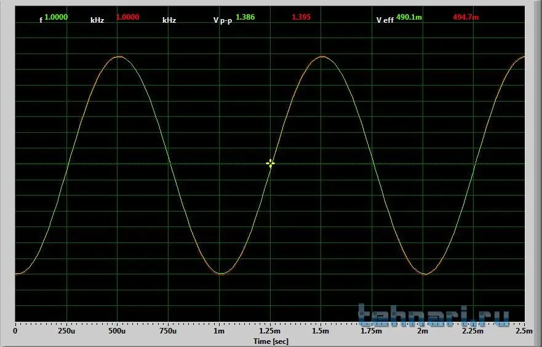Click the 750u time axis tick label
Screen dimensions: 542x347
[x=168, y=331]
